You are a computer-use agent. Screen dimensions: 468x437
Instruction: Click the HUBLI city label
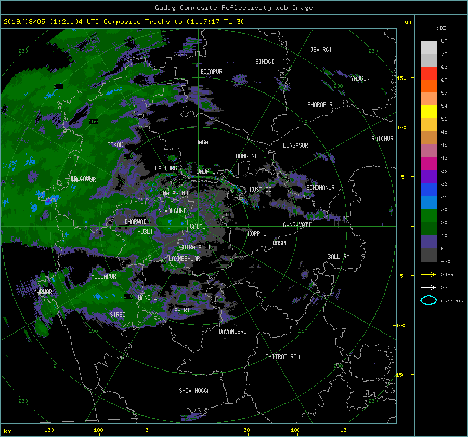(x=145, y=232)
